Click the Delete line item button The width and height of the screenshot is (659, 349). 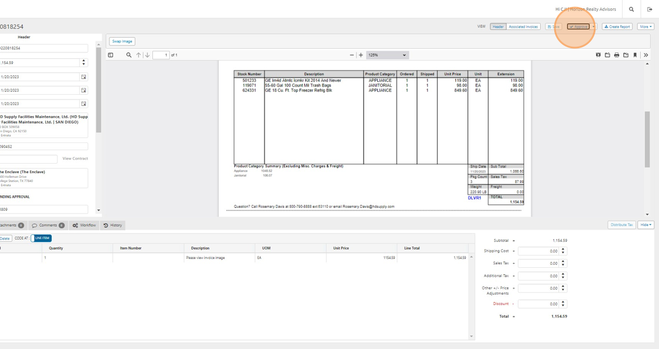click(5, 238)
